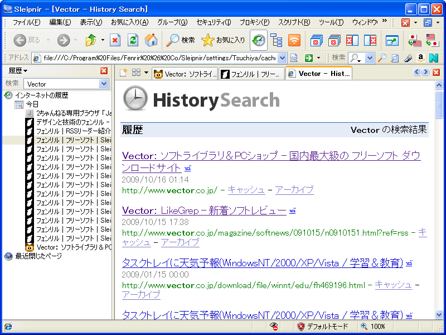Open Vector: LikeGrep 新着ソフトレビュー link
The image size is (446, 335).
coord(204,210)
